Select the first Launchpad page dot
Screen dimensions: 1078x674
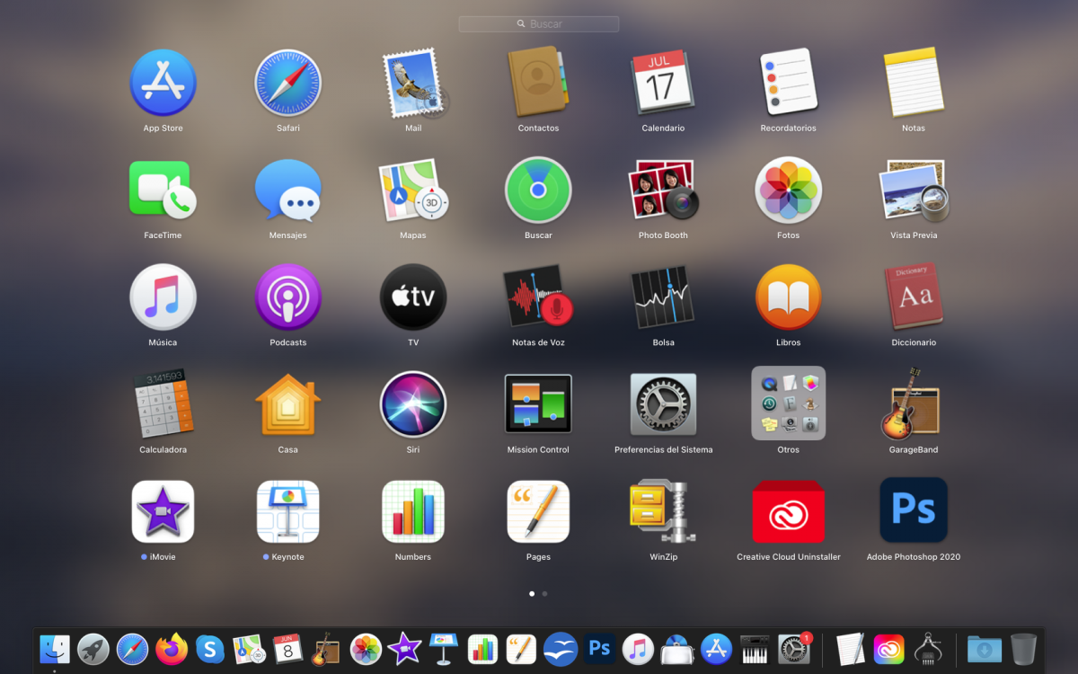coord(532,594)
